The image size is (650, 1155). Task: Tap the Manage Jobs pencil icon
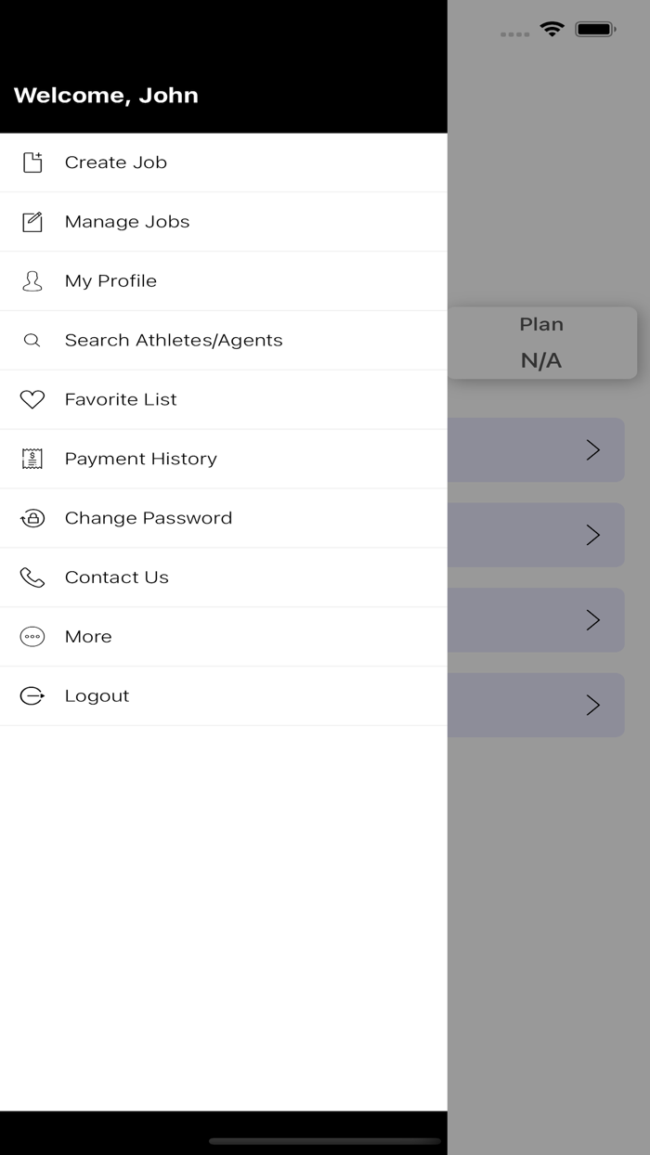tap(32, 222)
